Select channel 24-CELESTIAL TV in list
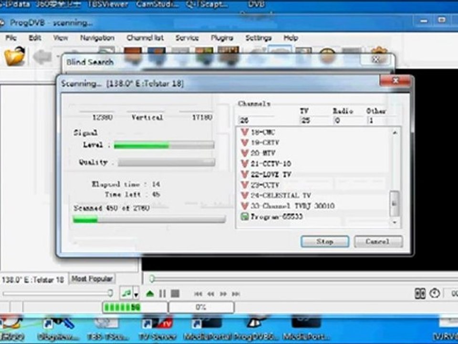 point(281,195)
